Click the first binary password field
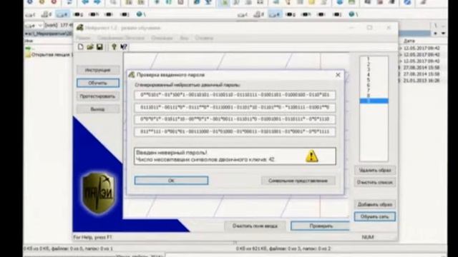The height and width of the screenshot is (257, 458). pos(235,95)
